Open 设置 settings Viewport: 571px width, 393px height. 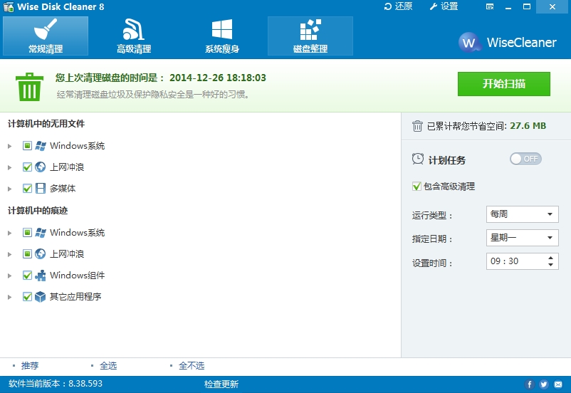(444, 6)
